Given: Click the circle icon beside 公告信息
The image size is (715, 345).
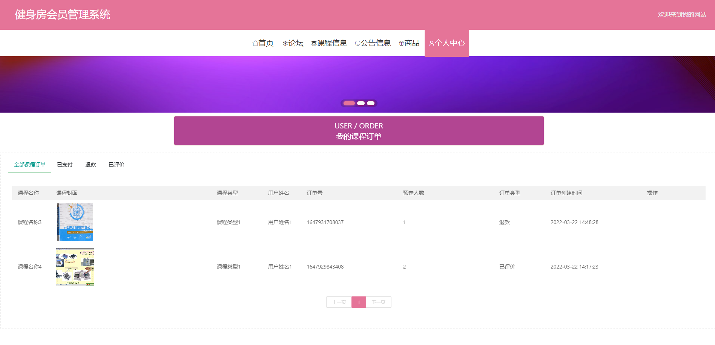Looking at the screenshot, I should [357, 43].
